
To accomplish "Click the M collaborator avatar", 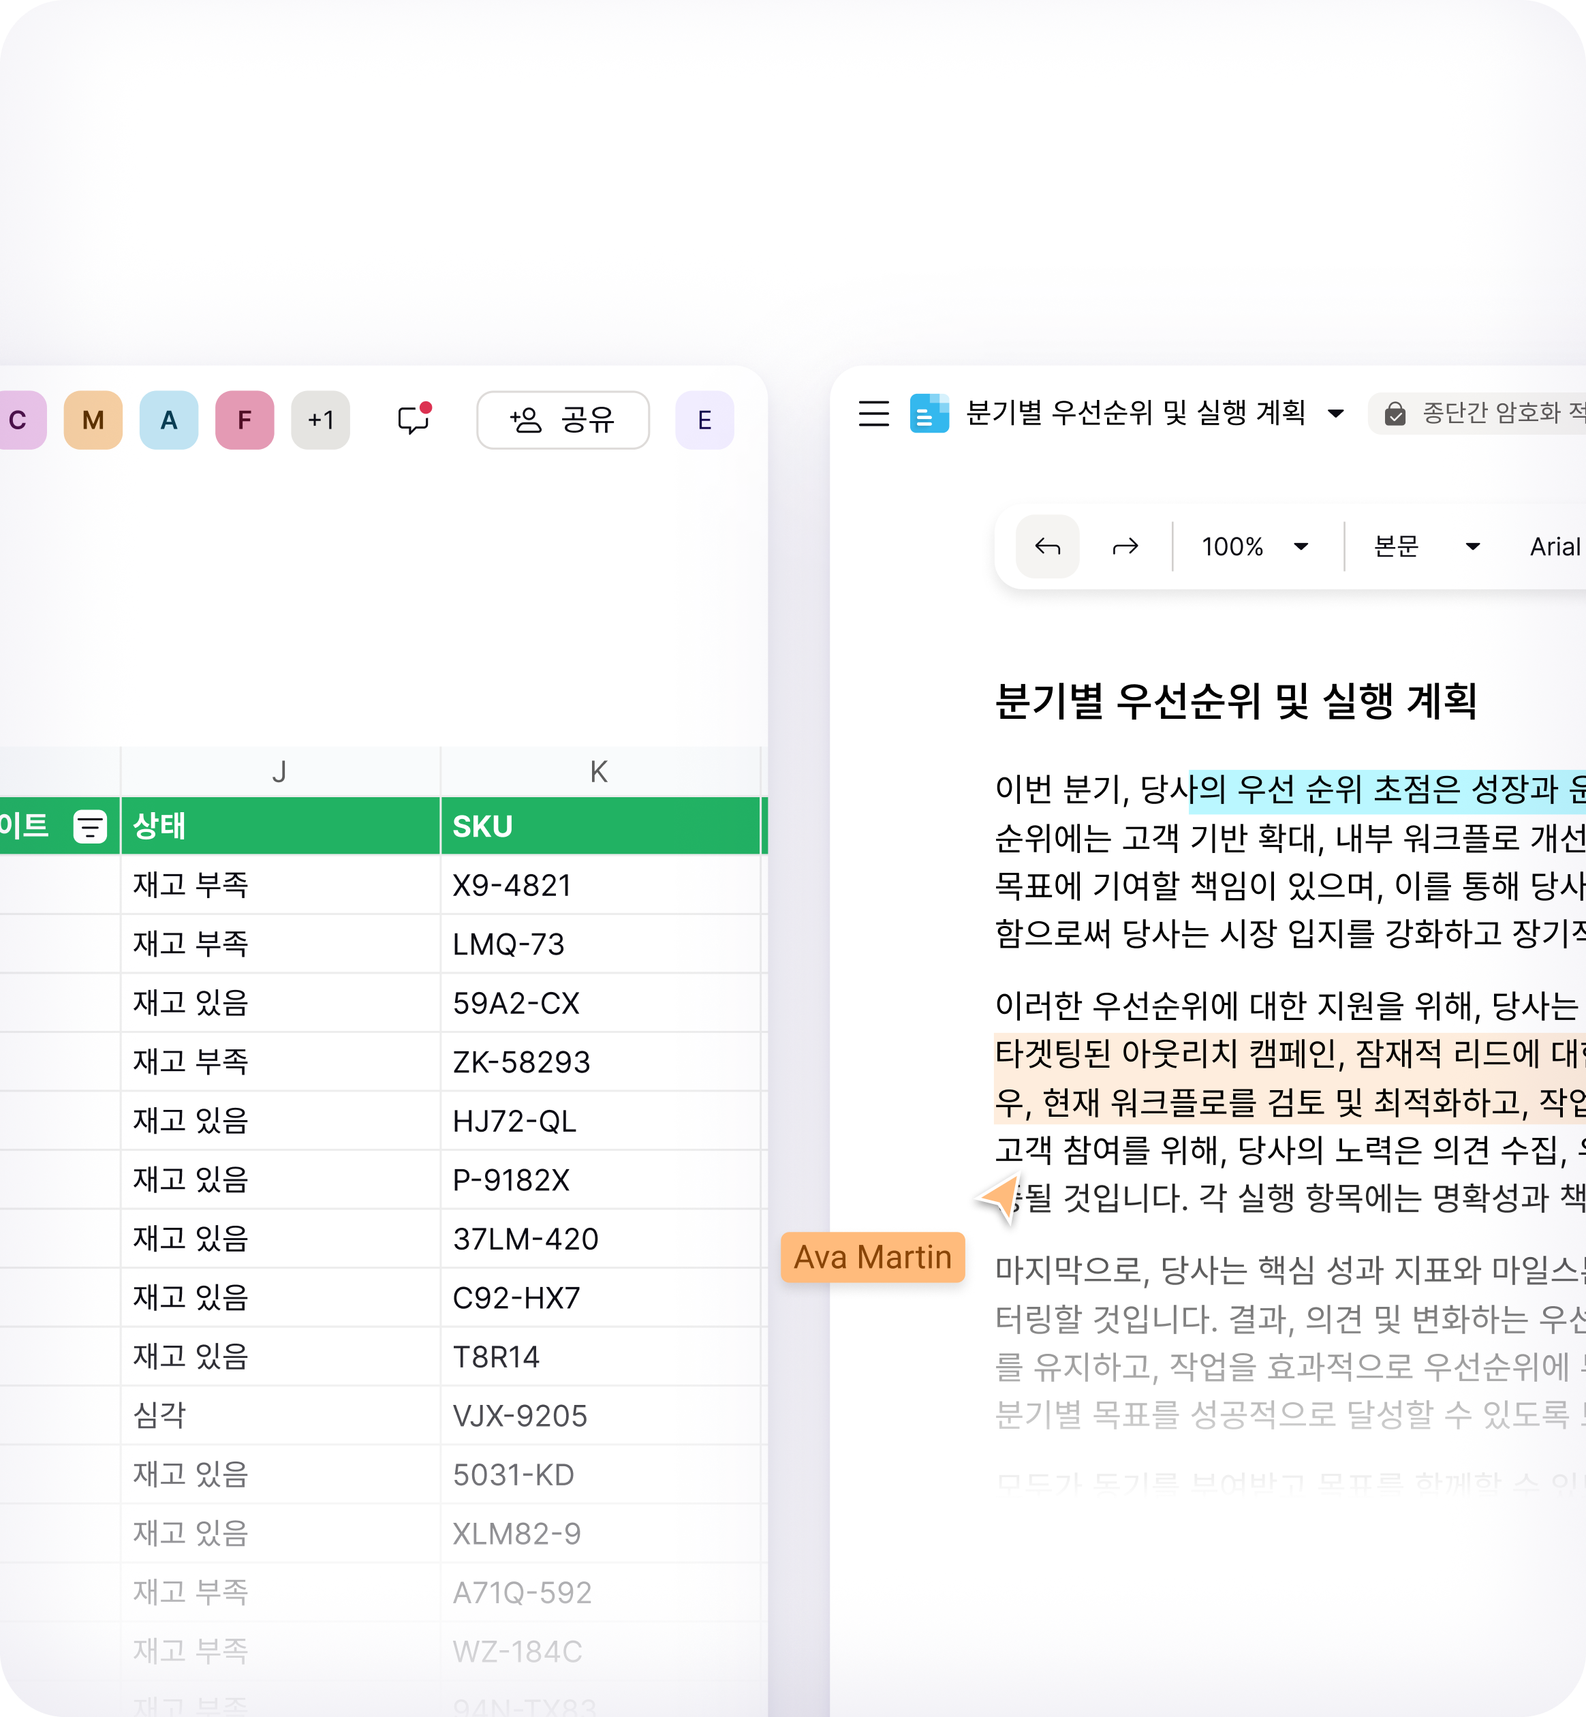I will [93, 420].
